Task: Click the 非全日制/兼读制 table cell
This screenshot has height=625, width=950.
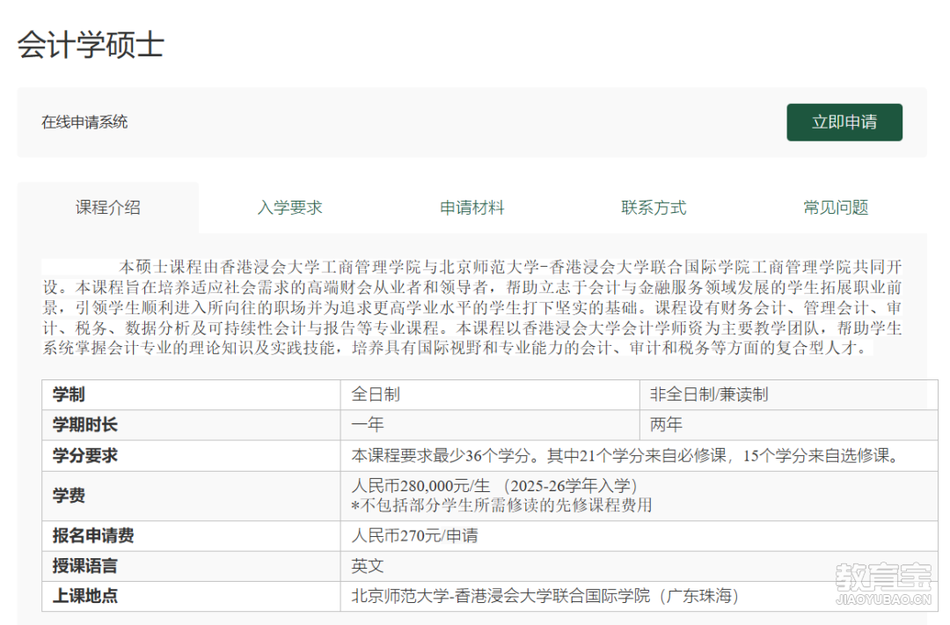Action: [x=788, y=394]
